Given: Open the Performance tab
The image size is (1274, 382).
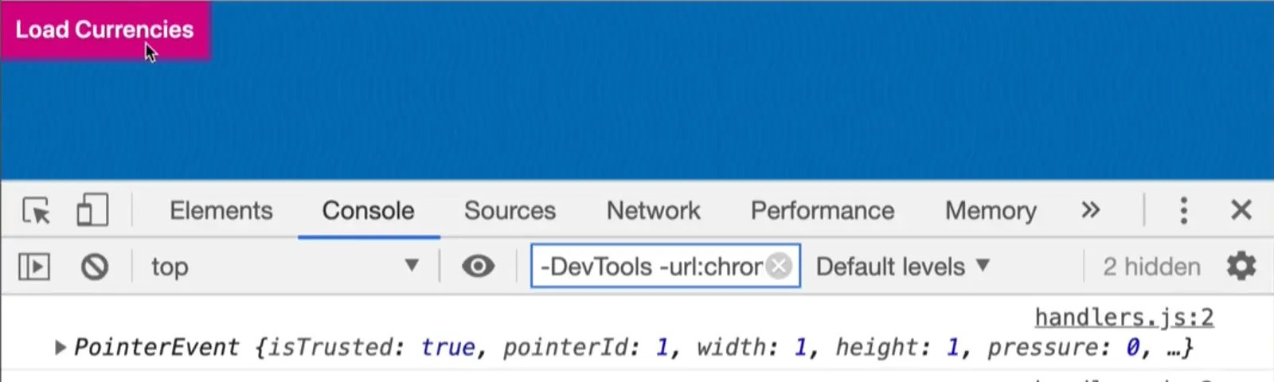Looking at the screenshot, I should point(823,211).
